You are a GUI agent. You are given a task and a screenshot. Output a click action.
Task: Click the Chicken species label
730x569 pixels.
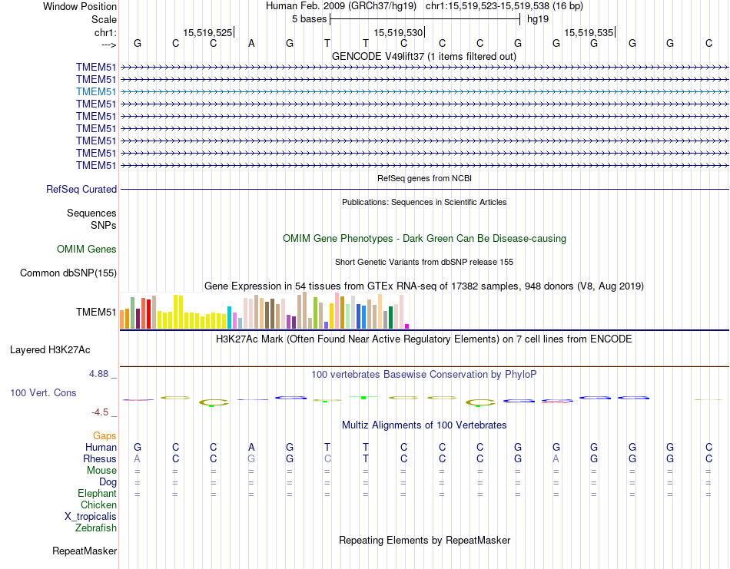tap(98, 504)
